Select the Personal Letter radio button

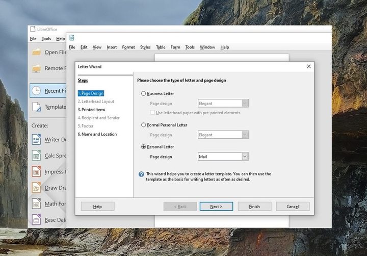(143, 147)
